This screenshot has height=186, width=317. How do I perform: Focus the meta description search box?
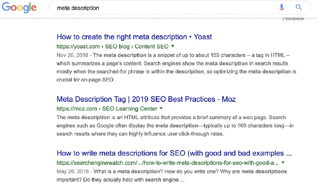[x=162, y=8]
